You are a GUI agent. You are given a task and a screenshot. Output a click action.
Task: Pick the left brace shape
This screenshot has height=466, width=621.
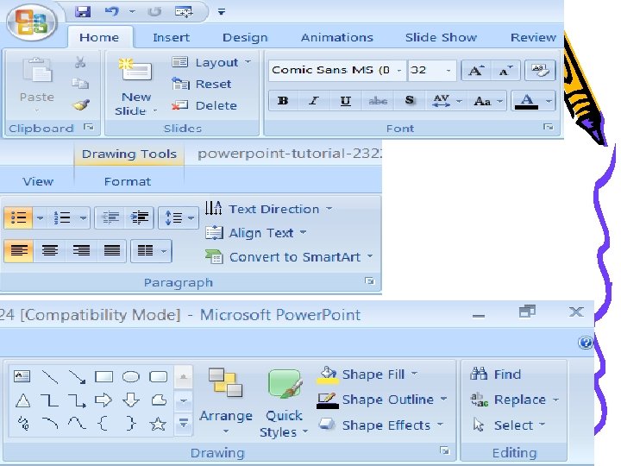click(x=103, y=424)
